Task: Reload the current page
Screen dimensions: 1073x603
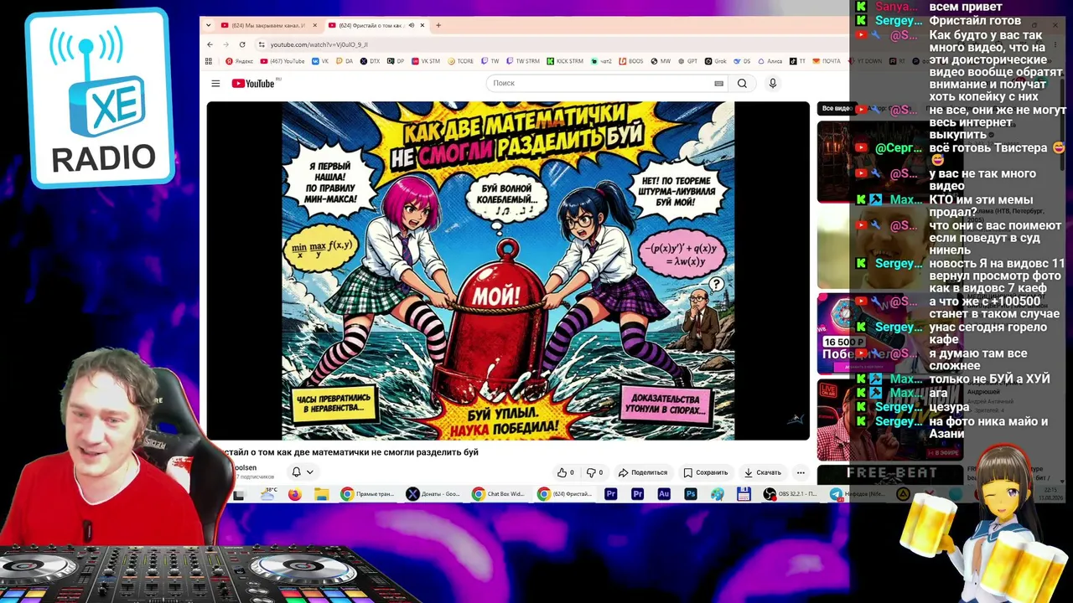Action: 242,44
